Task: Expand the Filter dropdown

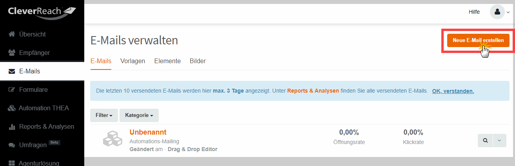Action: tap(105, 115)
